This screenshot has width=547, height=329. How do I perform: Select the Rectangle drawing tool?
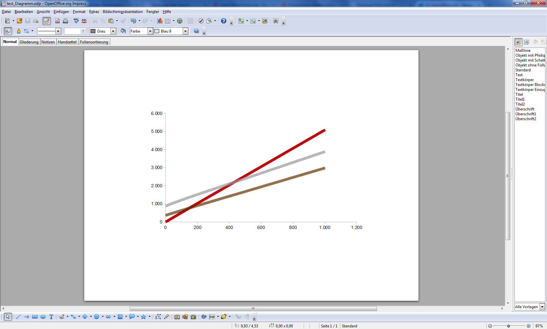pos(35,317)
